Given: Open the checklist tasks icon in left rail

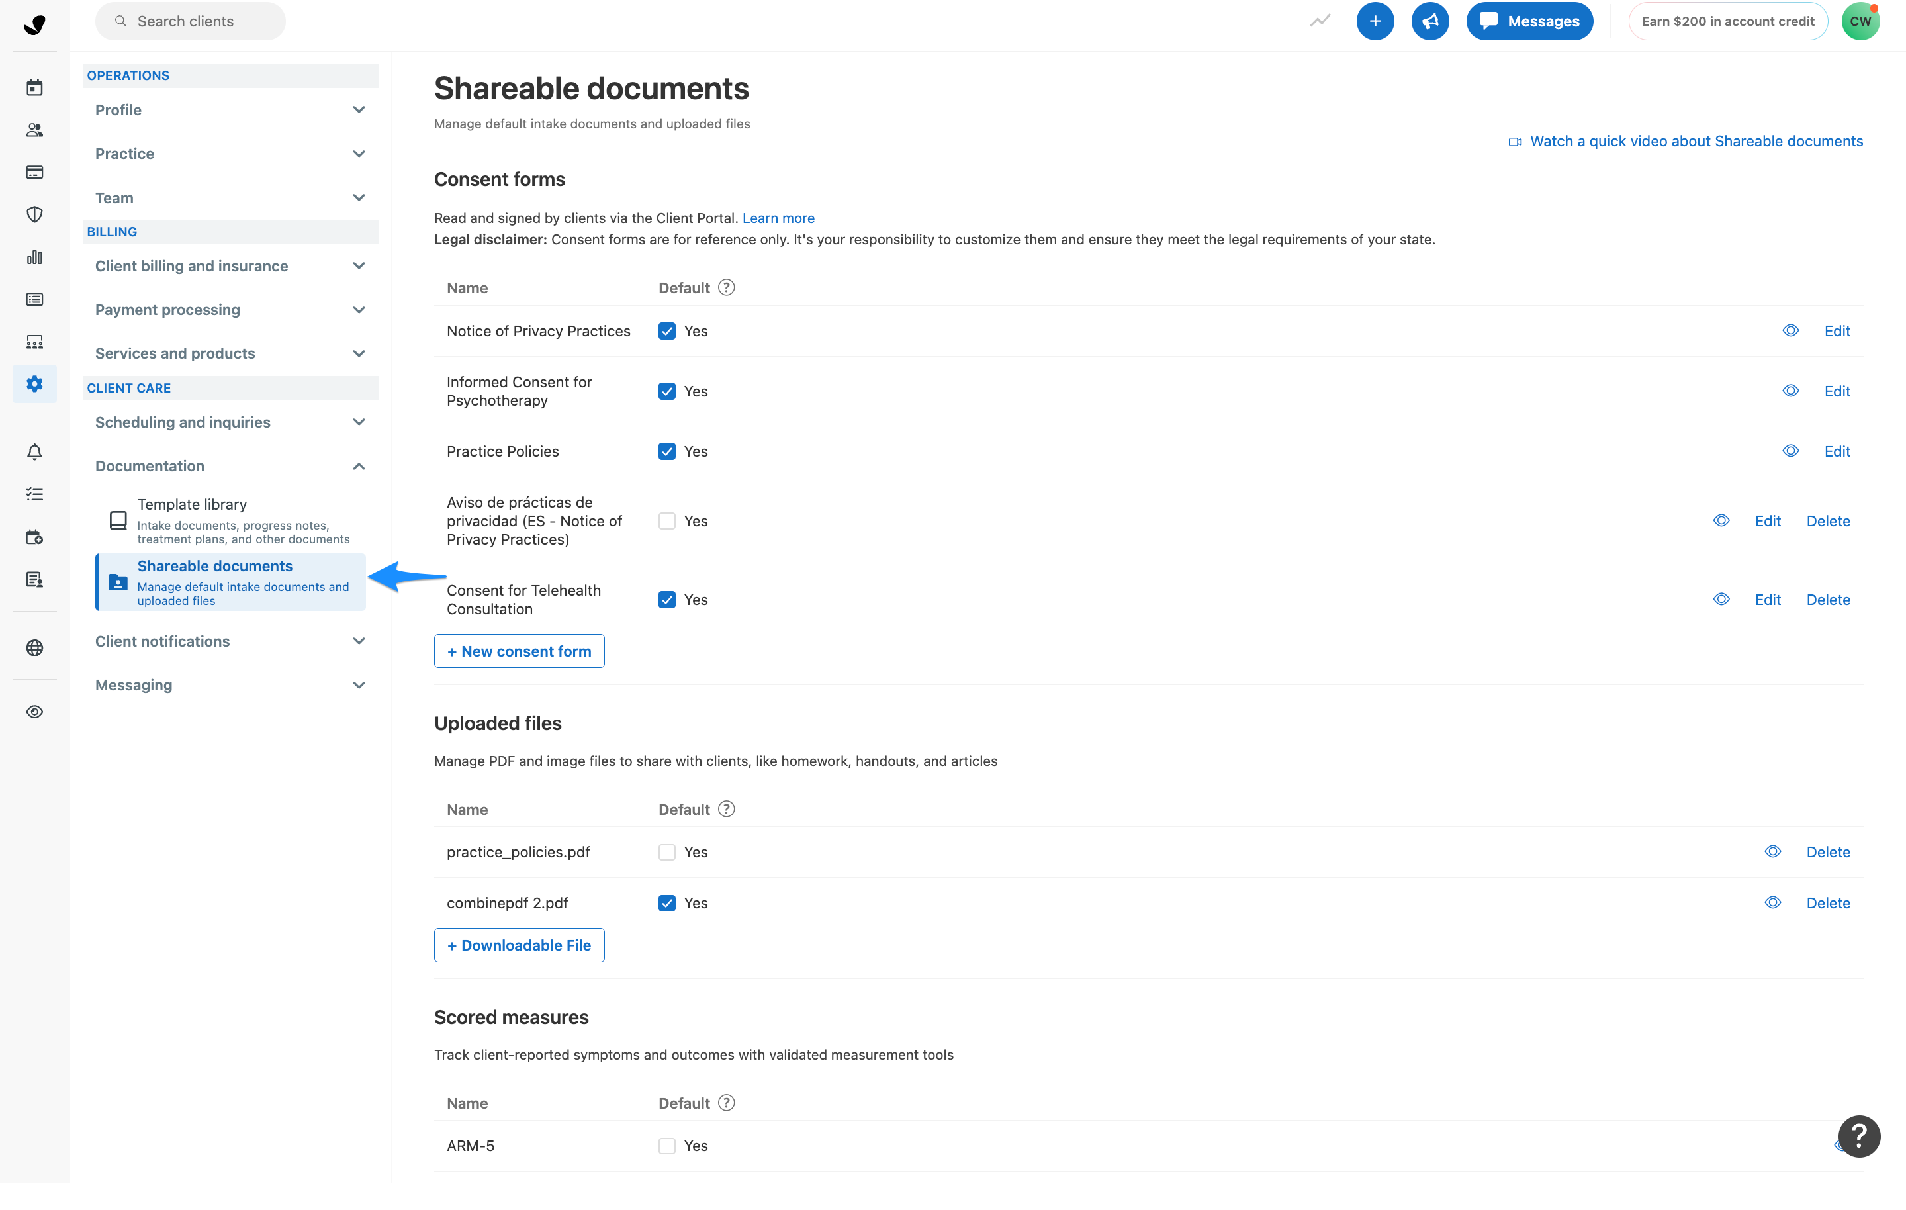Looking at the screenshot, I should click(x=34, y=494).
